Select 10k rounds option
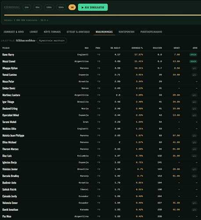 click(27, 7)
